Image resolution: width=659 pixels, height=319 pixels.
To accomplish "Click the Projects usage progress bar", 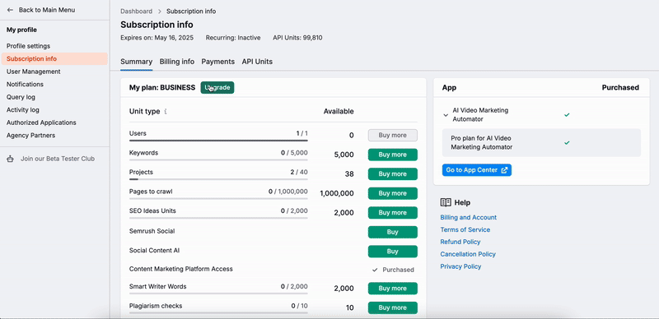I will (x=218, y=179).
